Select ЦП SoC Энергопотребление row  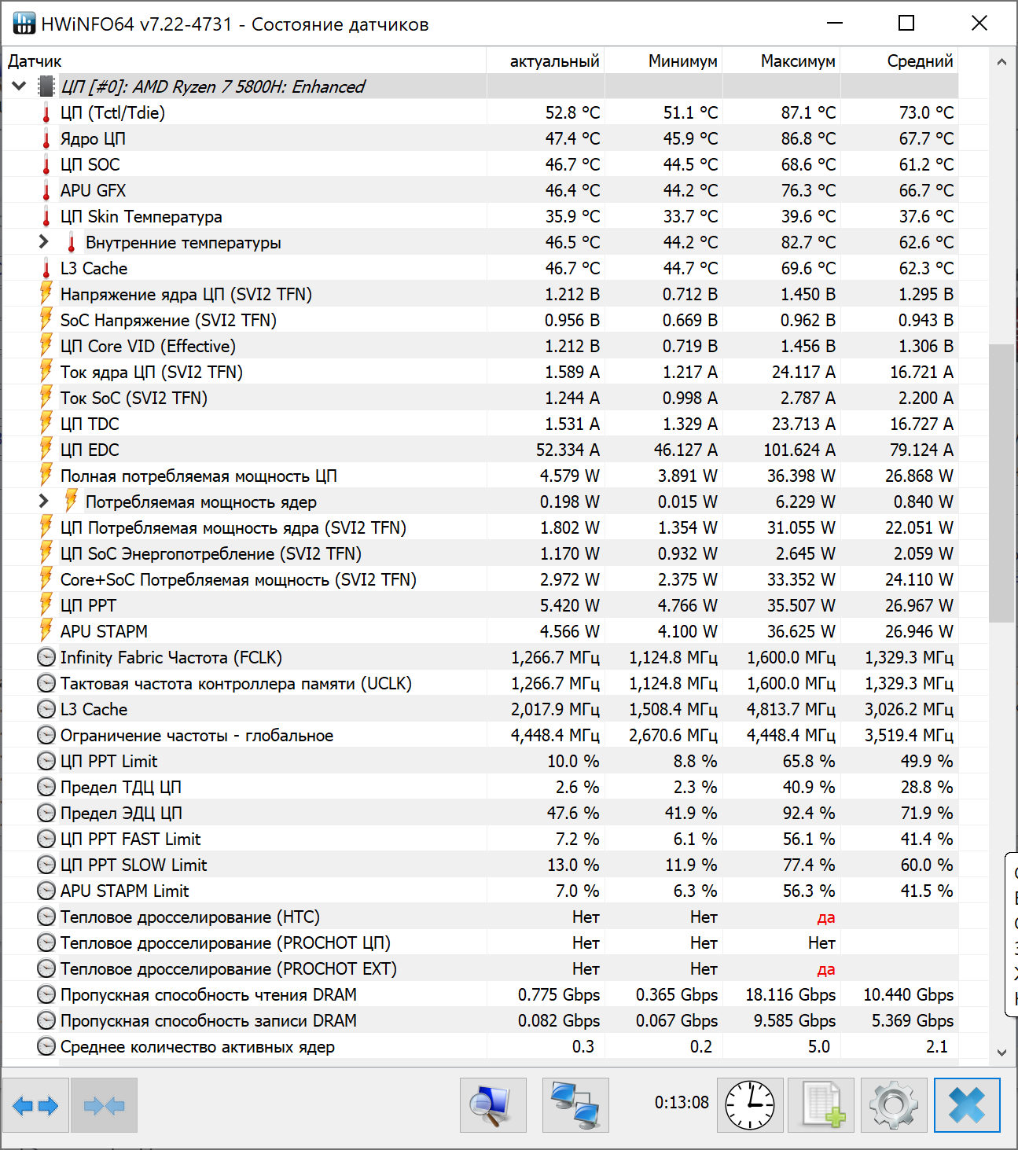pos(480,553)
